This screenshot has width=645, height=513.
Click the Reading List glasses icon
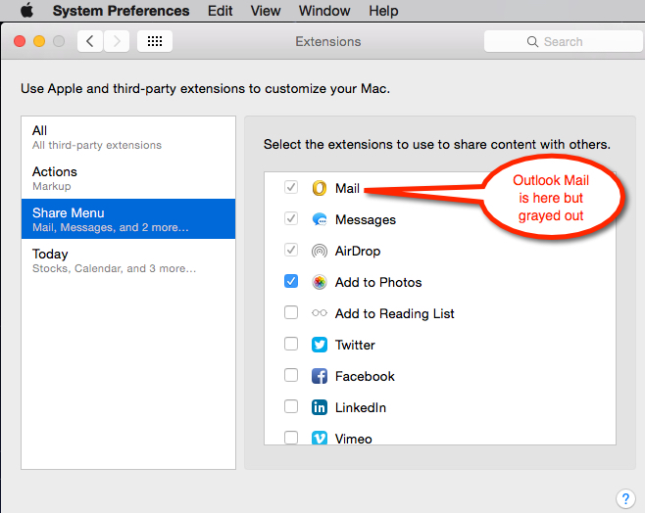coord(320,313)
